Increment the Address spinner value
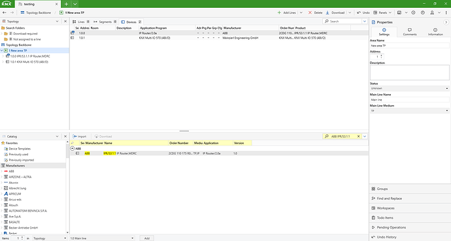The height and width of the screenshot is (241, 451). (382, 56)
